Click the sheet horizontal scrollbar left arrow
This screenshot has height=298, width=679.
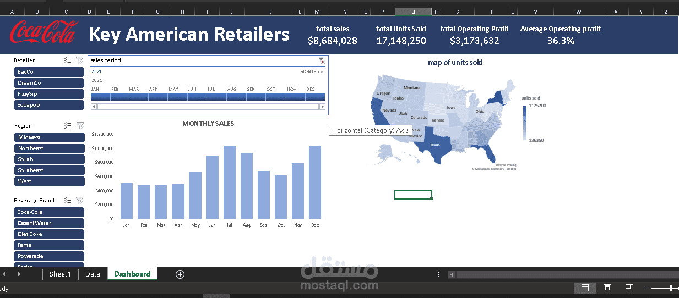(x=452, y=274)
